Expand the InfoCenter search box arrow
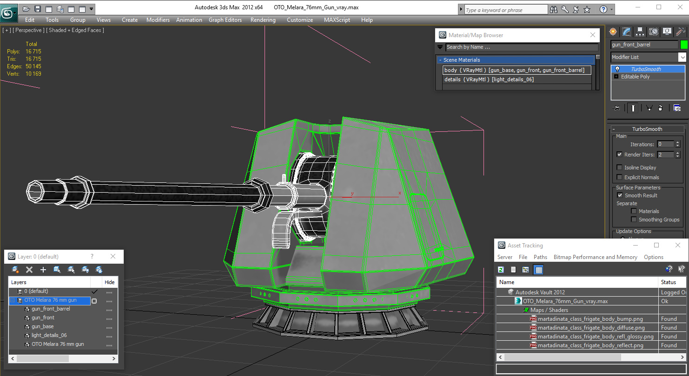 [x=461, y=10]
